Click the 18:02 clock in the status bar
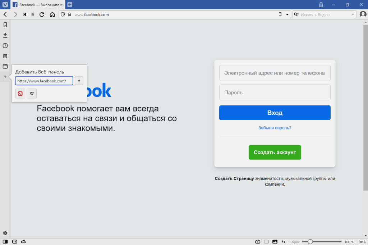Viewport: 368px width, 245px height. (x=362, y=242)
